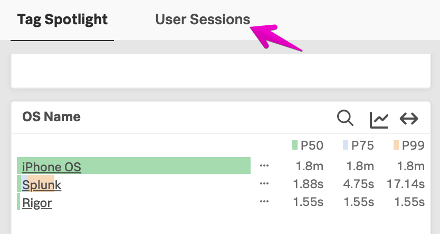Click the Splunk link

coord(42,185)
